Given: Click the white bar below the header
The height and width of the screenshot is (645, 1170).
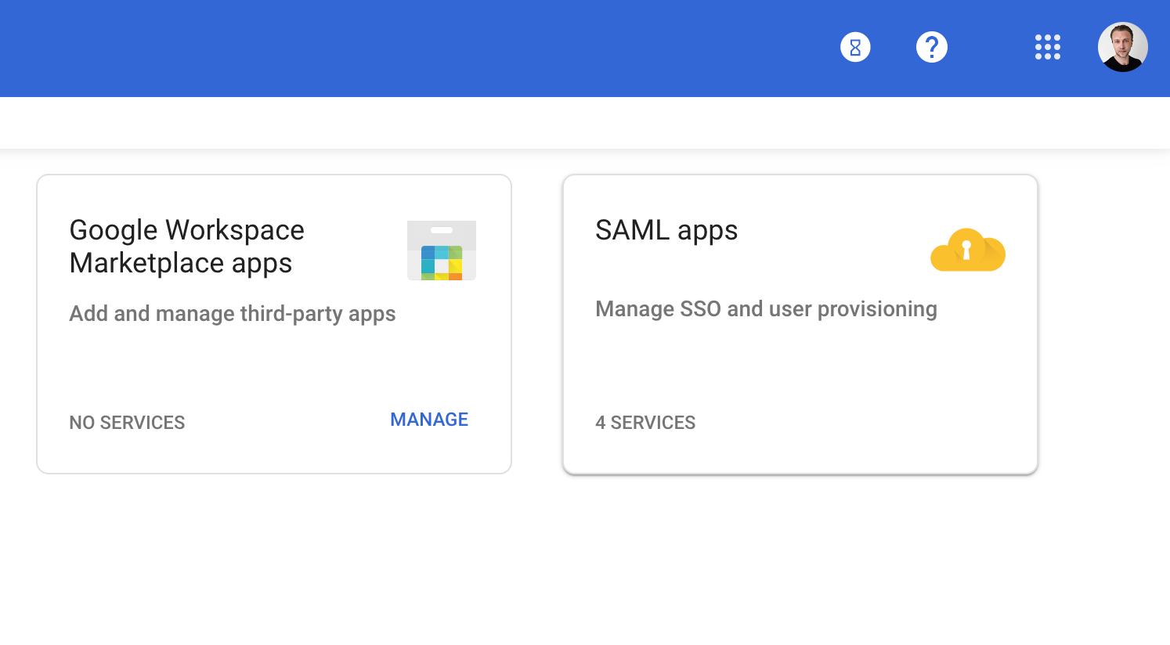Looking at the screenshot, I should tap(548, 123).
